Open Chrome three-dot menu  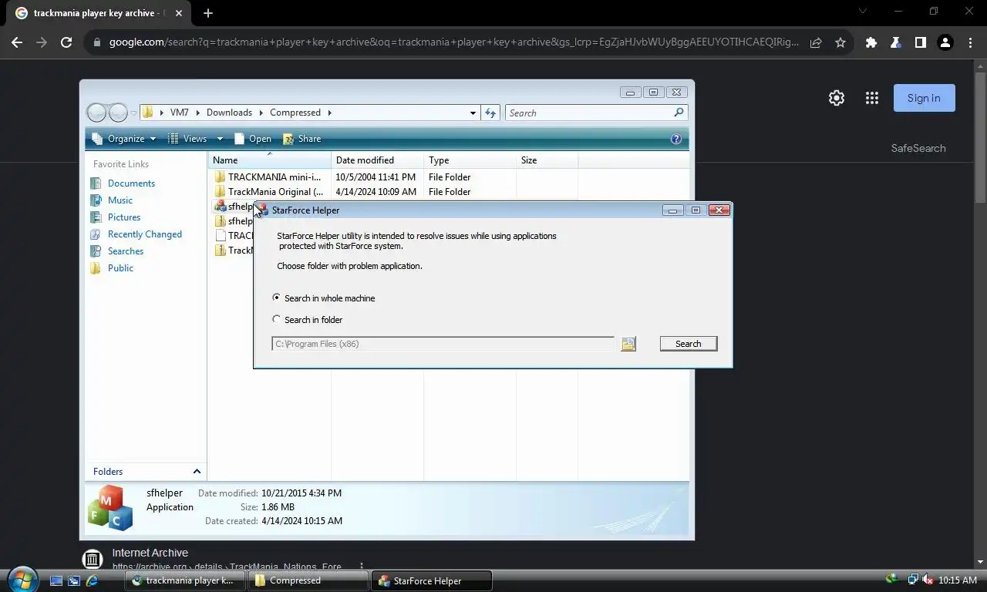[970, 42]
